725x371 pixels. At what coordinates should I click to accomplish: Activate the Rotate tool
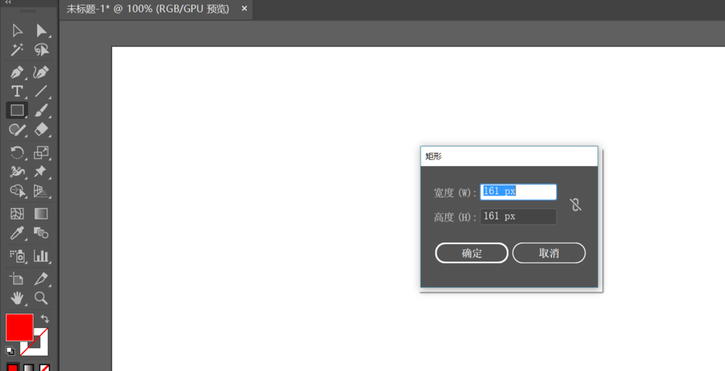pyautogui.click(x=17, y=152)
